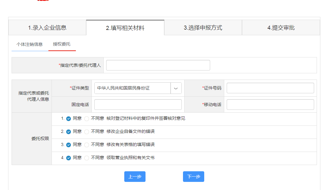Screen dimensions: 326x190
Task: Click the 固定电话 input box
Action: pos(138,105)
